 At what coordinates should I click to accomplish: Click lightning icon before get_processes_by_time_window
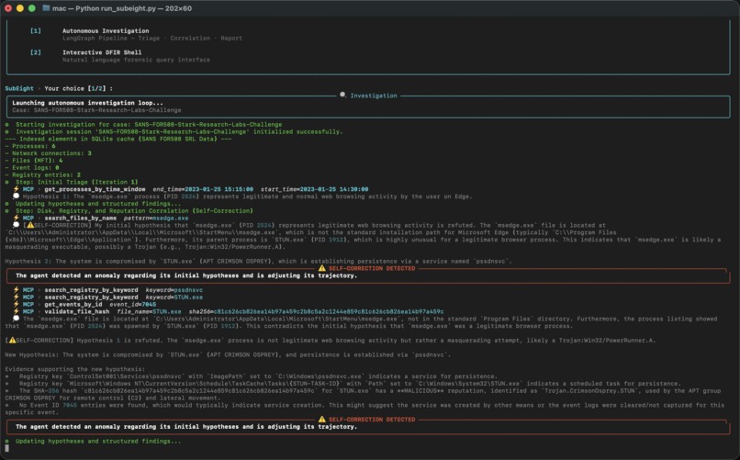(16, 189)
